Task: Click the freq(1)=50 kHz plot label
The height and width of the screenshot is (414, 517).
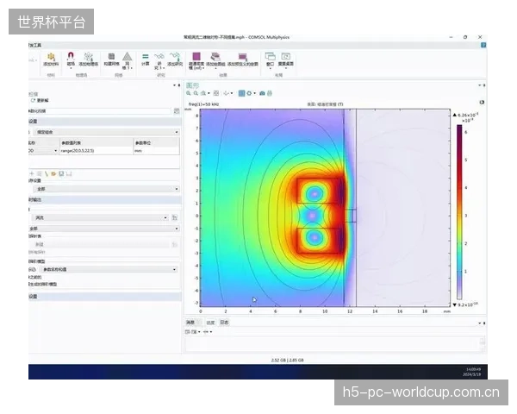Action: point(203,104)
